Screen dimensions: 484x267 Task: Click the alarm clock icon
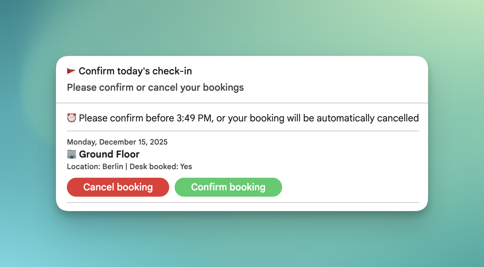(71, 118)
